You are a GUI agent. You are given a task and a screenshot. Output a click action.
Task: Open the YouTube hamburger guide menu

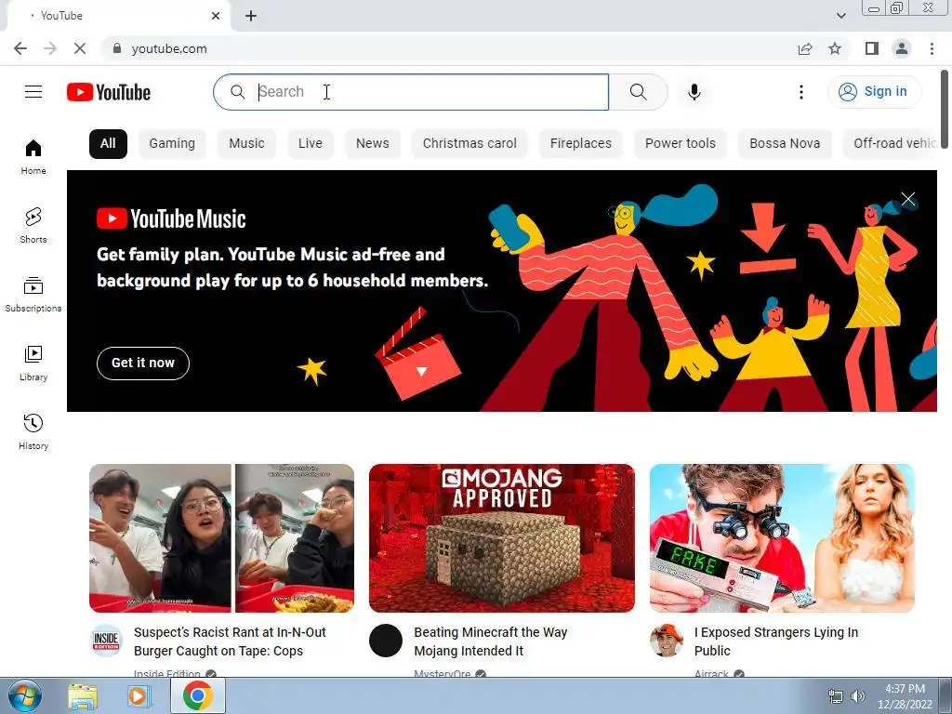coord(33,92)
